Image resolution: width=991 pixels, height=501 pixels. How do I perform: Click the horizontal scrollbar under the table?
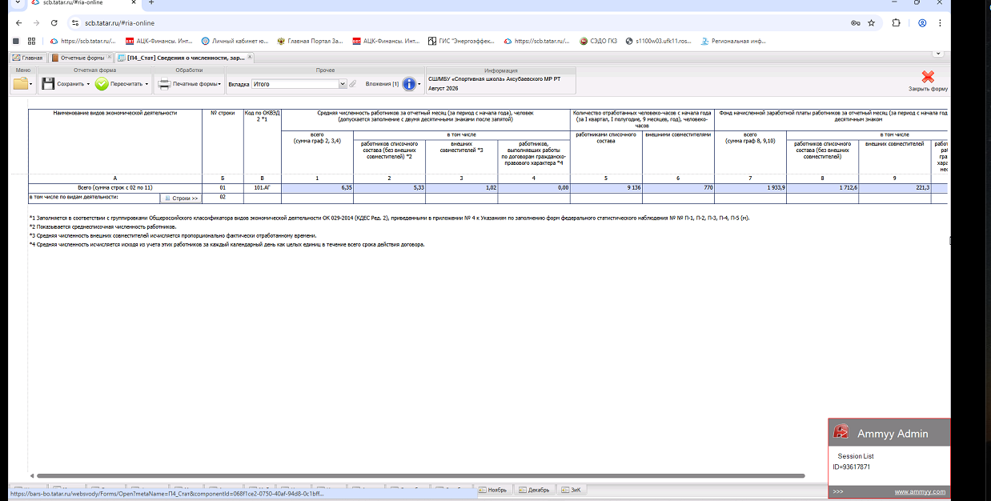[488, 476]
